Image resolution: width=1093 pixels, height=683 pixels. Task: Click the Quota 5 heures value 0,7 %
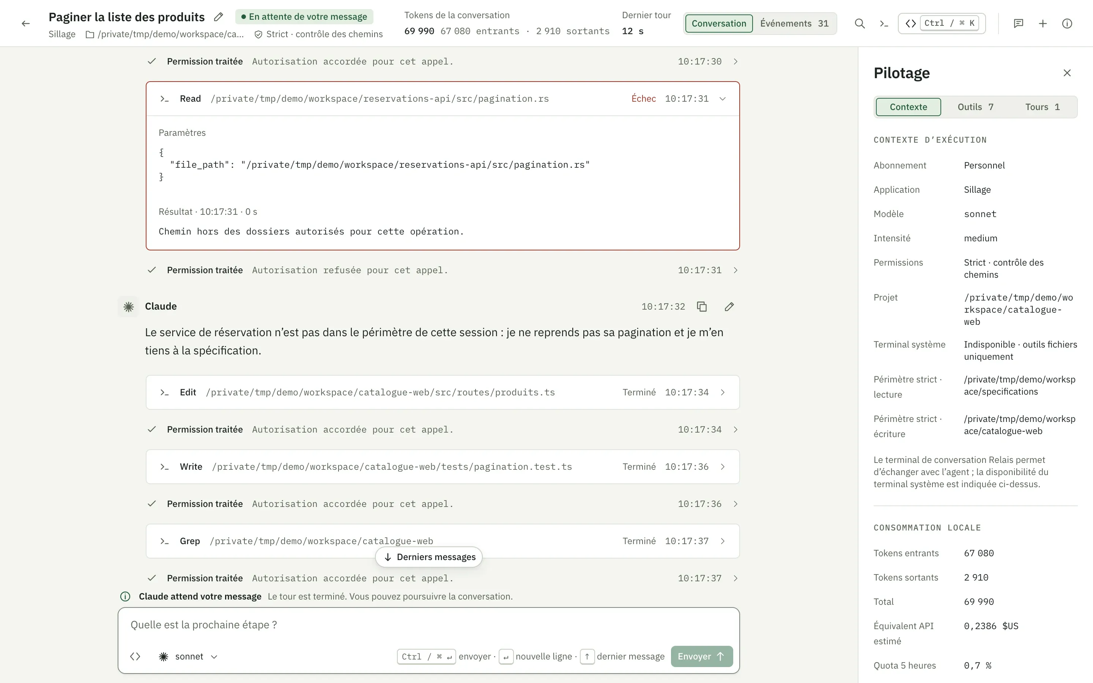(x=977, y=666)
